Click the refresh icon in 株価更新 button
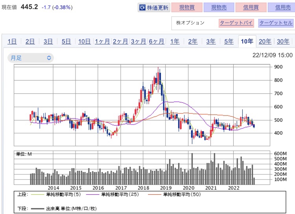This screenshot has width=295, height=214. pos(142,7)
